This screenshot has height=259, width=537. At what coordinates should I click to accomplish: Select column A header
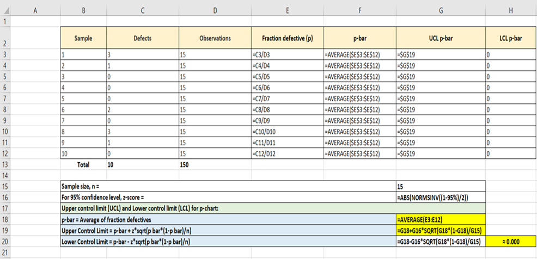[x=35, y=9]
